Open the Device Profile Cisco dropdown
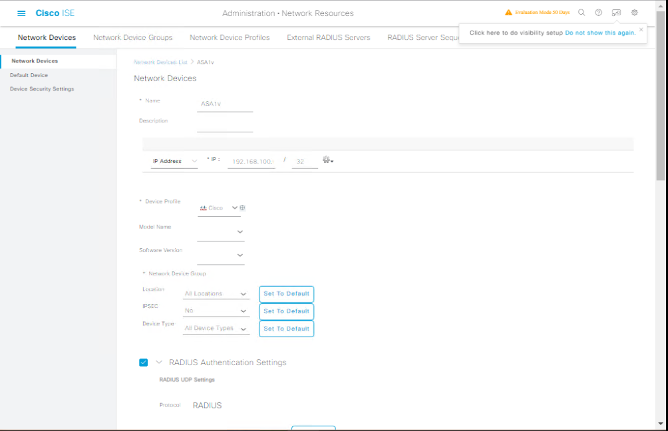The width and height of the screenshot is (668, 431). coord(219,208)
